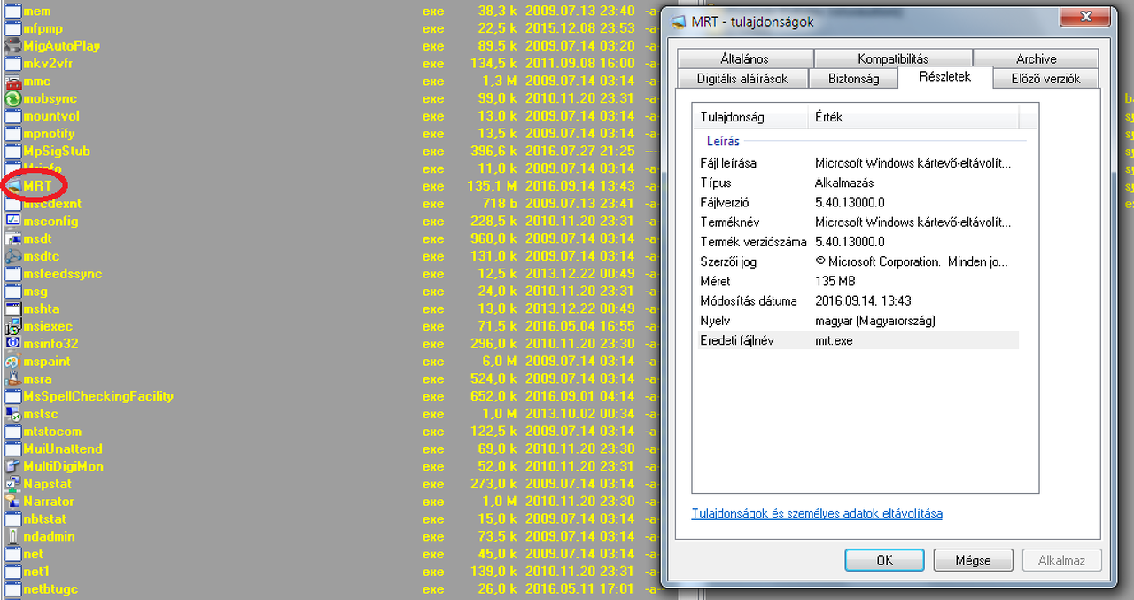The height and width of the screenshot is (600, 1134).
Task: Select the msfeedssync file name
Action: click(63, 274)
